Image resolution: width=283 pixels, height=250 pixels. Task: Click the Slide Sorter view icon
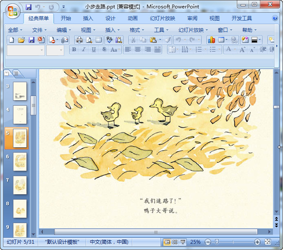pos(175,242)
